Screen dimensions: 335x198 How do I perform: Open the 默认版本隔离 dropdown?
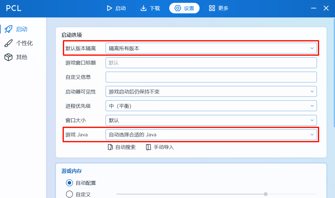211,48
